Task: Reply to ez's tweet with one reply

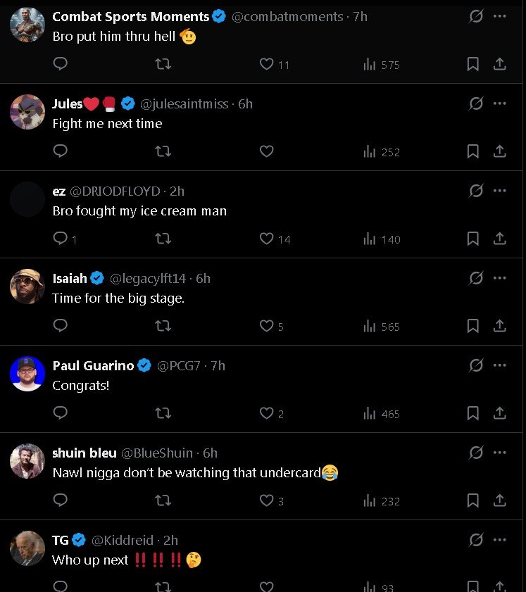Action: pyautogui.click(x=61, y=239)
